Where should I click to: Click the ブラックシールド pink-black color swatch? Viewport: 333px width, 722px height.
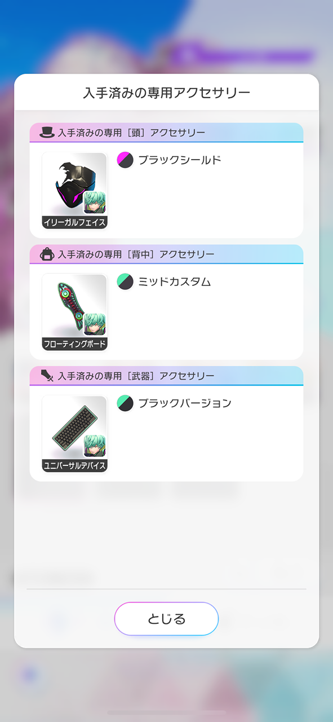tap(125, 160)
